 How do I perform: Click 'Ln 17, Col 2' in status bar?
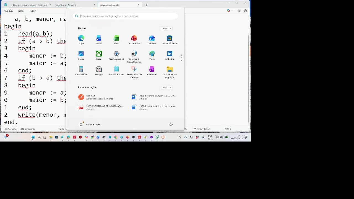[11, 129]
